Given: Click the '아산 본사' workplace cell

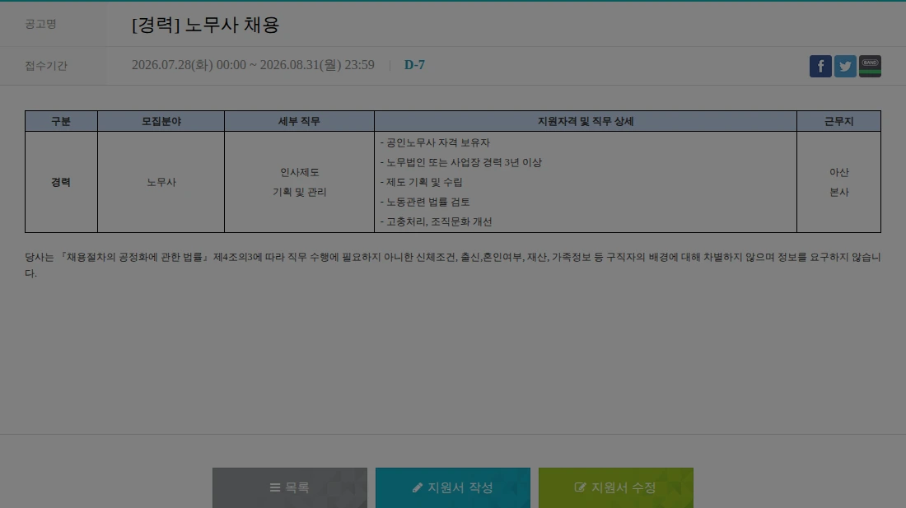Looking at the screenshot, I should tap(839, 182).
